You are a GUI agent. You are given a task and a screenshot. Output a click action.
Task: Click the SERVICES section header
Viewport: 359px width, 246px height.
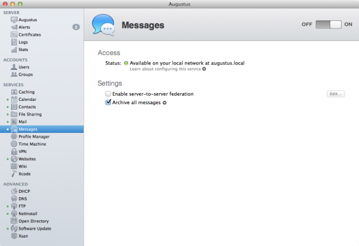click(13, 85)
